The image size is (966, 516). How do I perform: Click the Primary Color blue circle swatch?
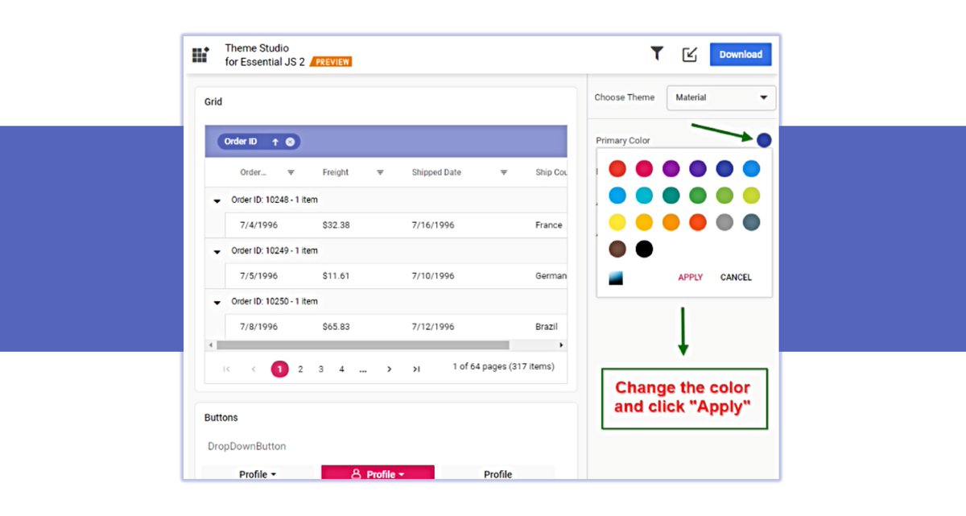click(x=764, y=140)
